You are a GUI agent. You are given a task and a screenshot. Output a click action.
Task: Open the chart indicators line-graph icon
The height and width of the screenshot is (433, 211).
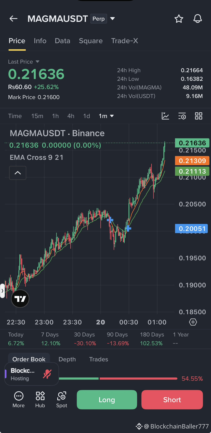(165, 116)
